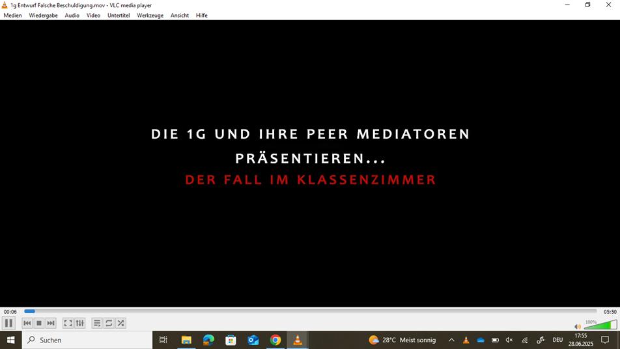This screenshot has width=620, height=349.
Task: Click the video seek progress bar
Action: pos(310,311)
